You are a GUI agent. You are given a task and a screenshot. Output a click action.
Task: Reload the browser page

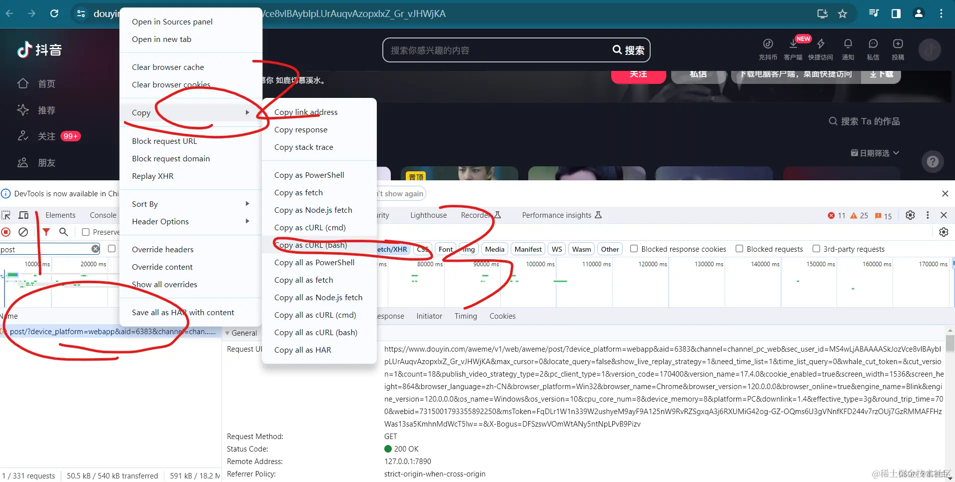(x=54, y=13)
